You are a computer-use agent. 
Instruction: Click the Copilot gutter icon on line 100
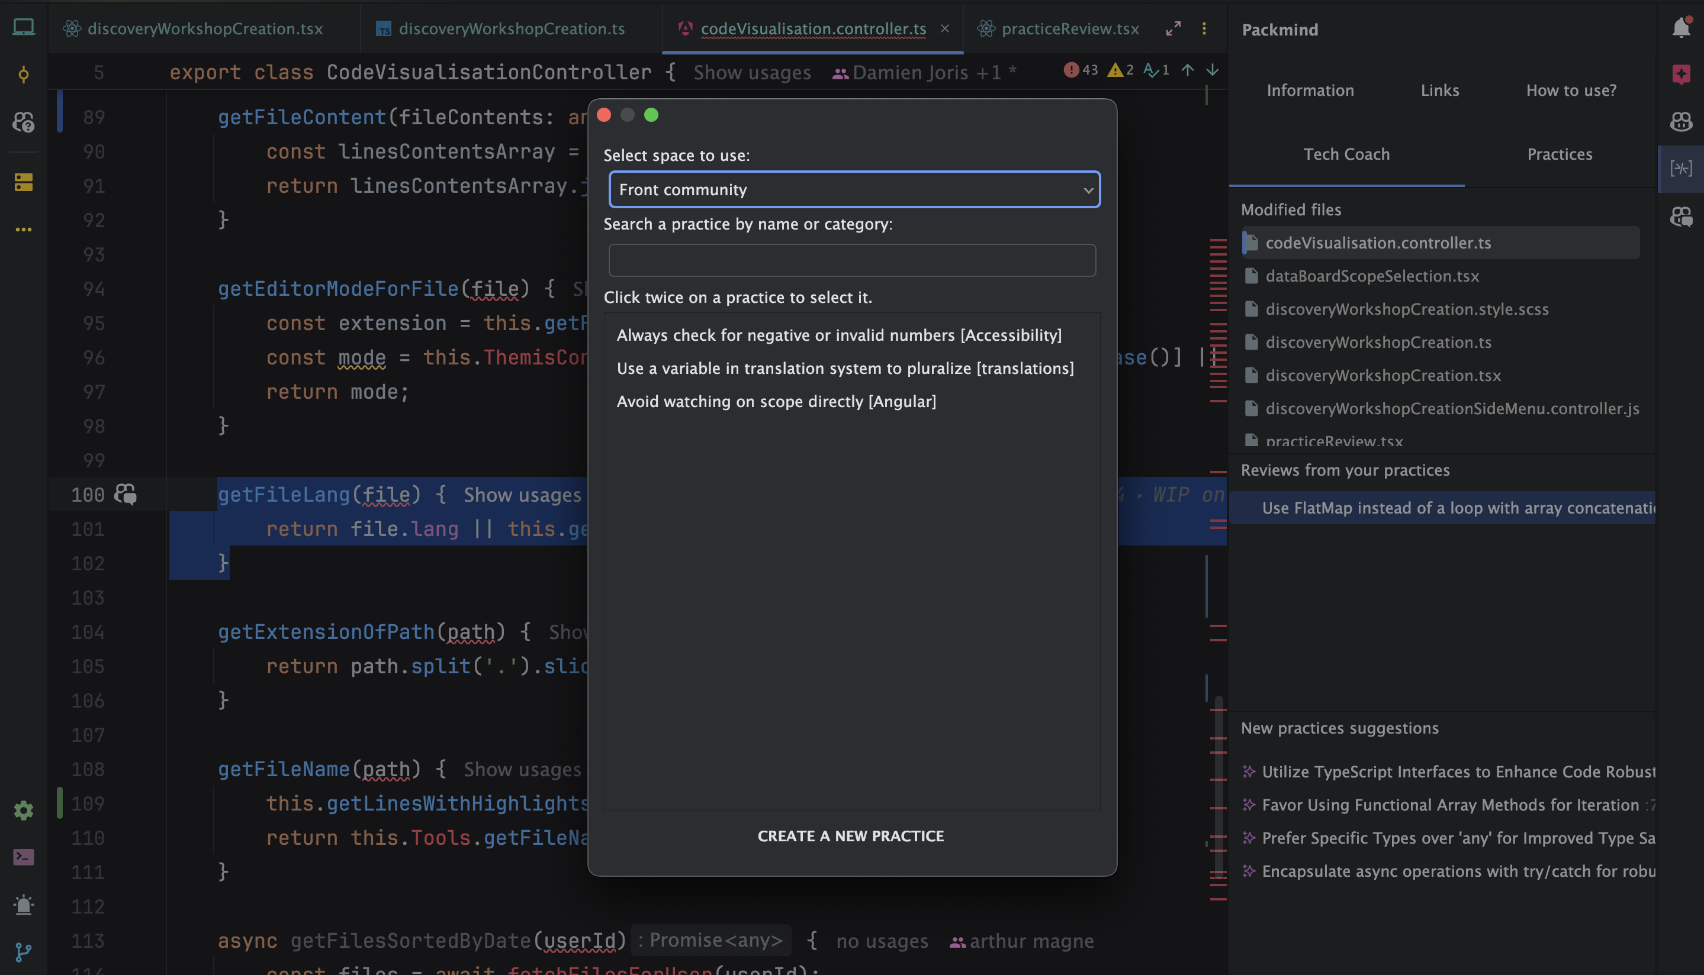[x=126, y=494]
